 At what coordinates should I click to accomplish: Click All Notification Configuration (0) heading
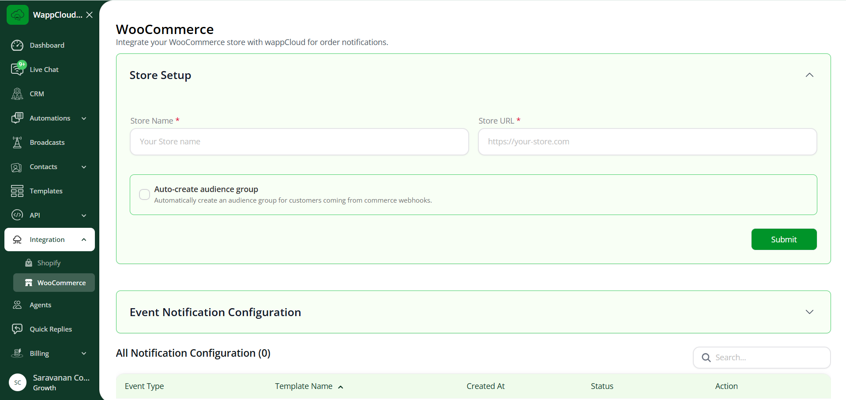point(193,353)
